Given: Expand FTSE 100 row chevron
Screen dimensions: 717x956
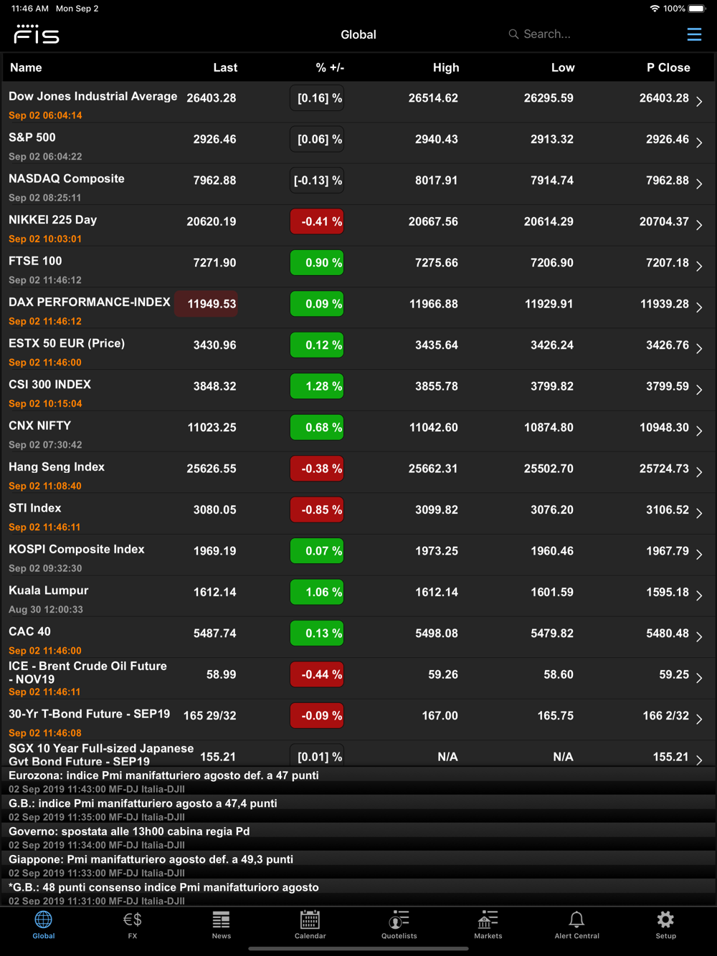Looking at the screenshot, I should [699, 267].
